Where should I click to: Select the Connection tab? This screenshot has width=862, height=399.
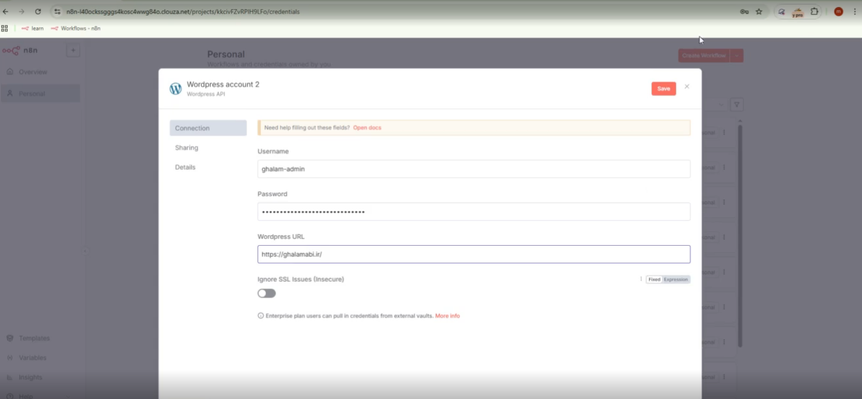192,128
